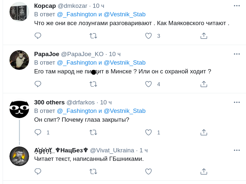
Task: Like the tweet by Корсар
Action: coord(149,36)
